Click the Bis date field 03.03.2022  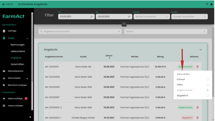tap(114, 17)
